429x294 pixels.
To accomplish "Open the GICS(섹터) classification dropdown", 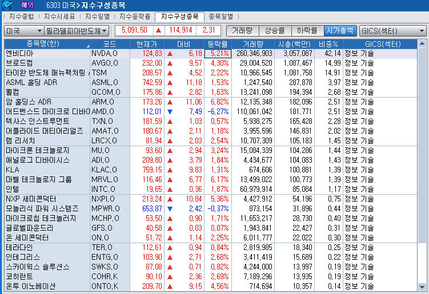I will [392, 31].
